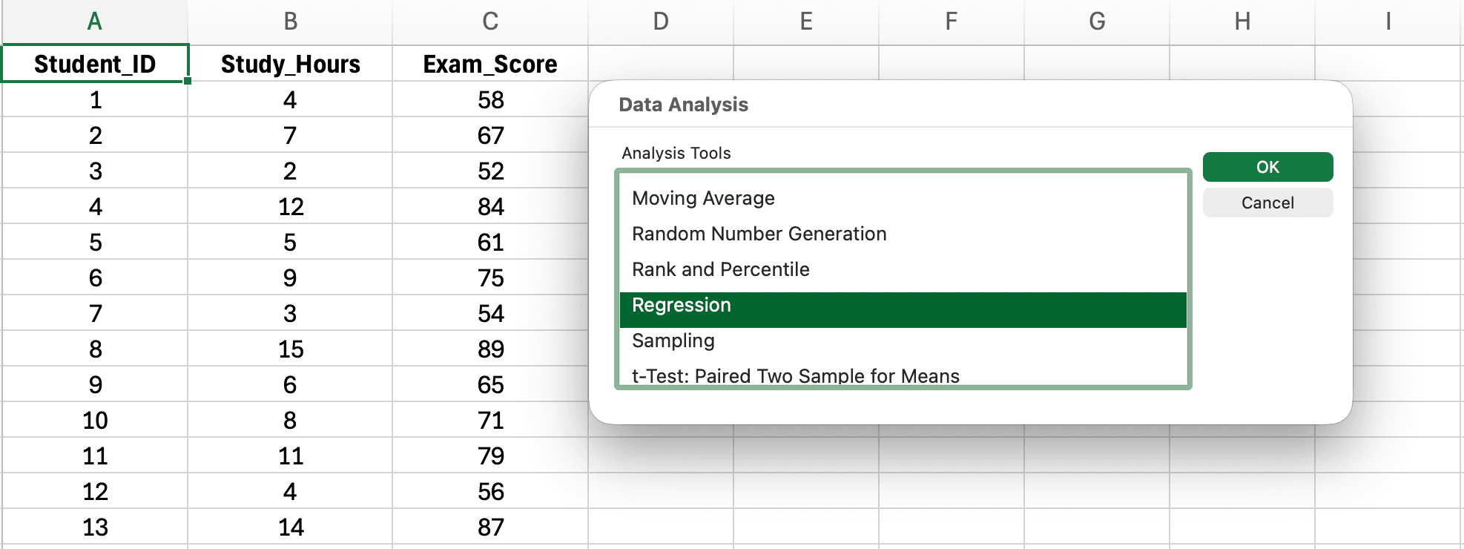Select the Study_Hours header cell
The width and height of the screenshot is (1464, 549).
coord(290,64)
